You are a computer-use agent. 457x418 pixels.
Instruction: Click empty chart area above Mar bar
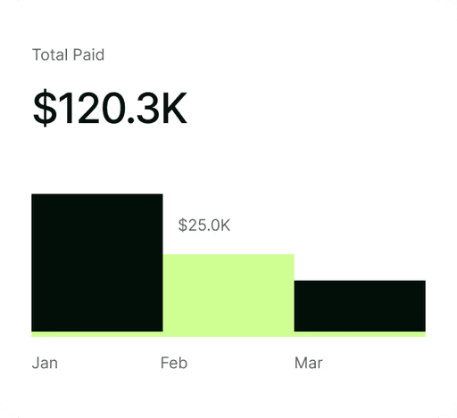click(360, 236)
